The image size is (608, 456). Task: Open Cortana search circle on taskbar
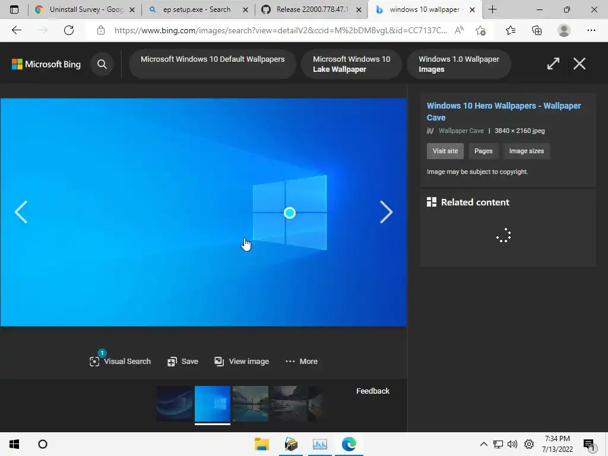click(x=43, y=444)
